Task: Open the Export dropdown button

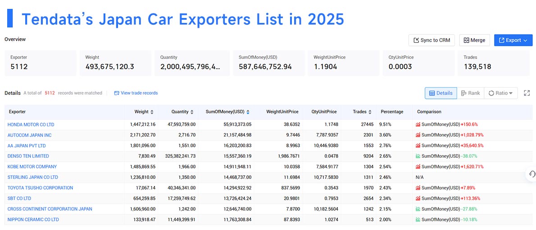Action: pos(513,40)
